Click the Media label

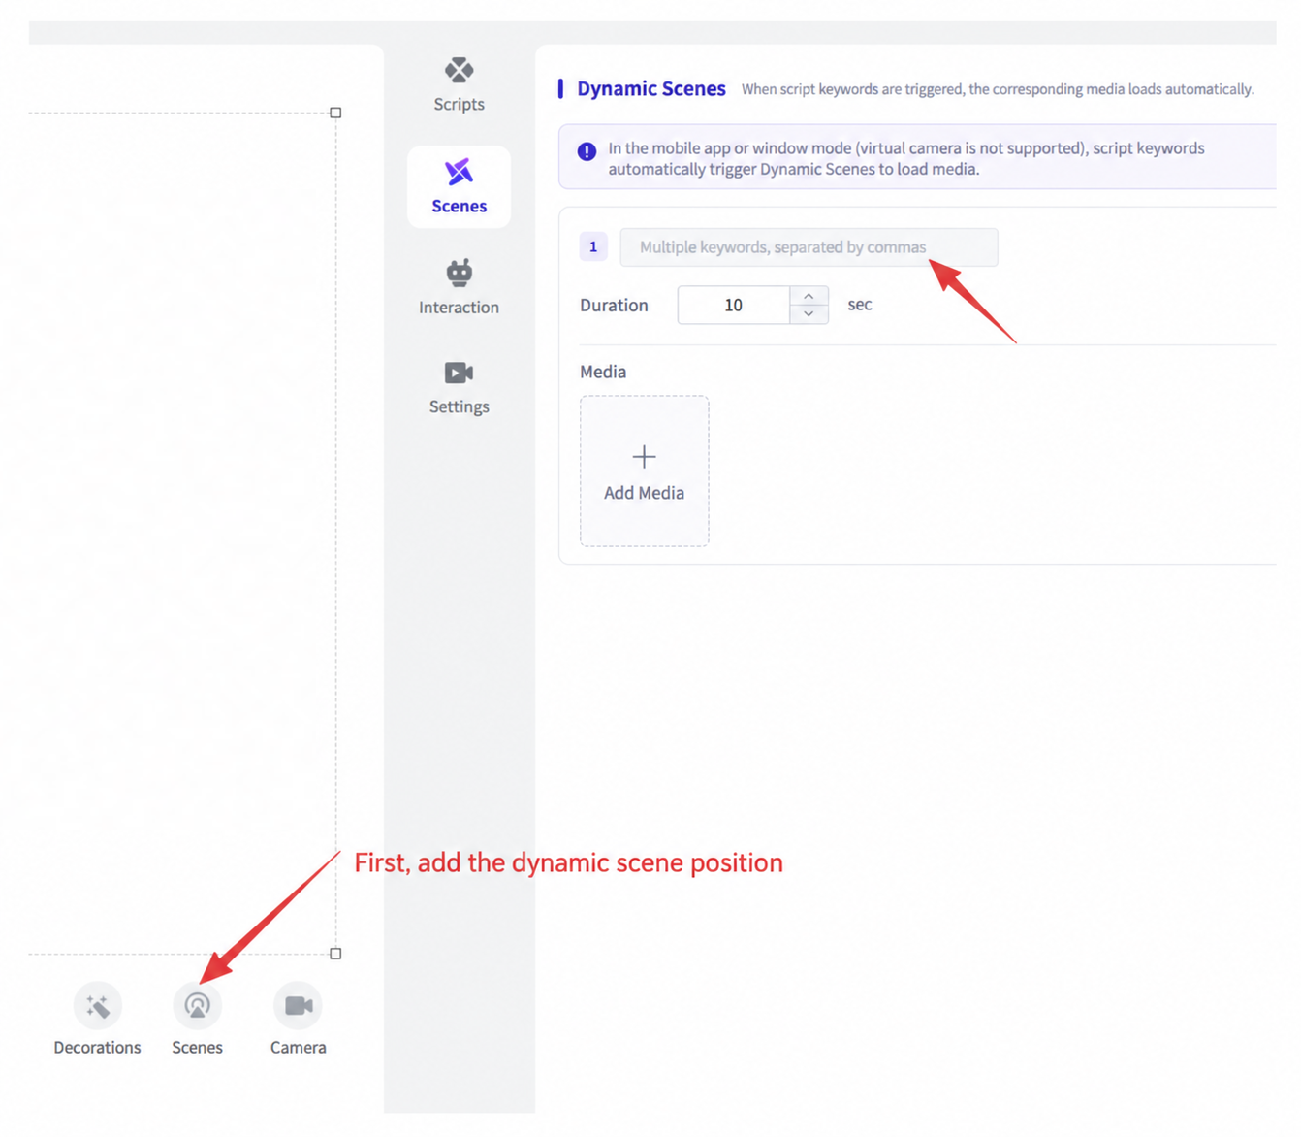603,372
